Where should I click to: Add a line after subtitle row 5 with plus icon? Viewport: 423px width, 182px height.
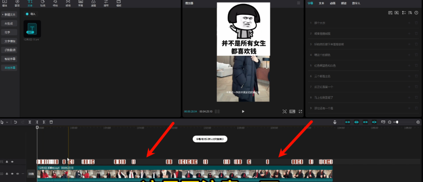(409, 65)
